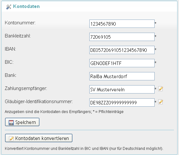Viewport: 179px width, 155px height.
Task: Click the Kontodaten heading text
Action: pos(26,6)
